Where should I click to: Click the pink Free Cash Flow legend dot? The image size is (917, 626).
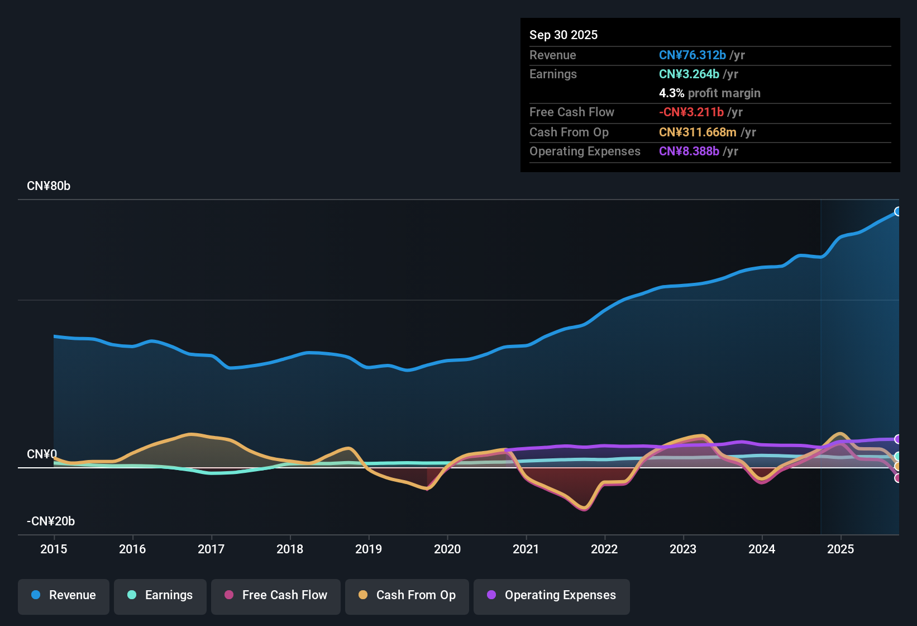click(x=229, y=595)
